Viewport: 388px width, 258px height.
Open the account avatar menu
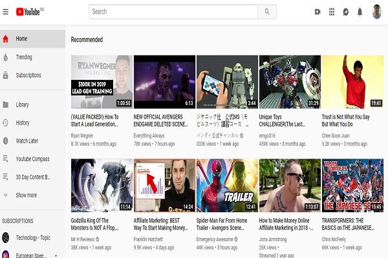pyautogui.click(x=376, y=12)
